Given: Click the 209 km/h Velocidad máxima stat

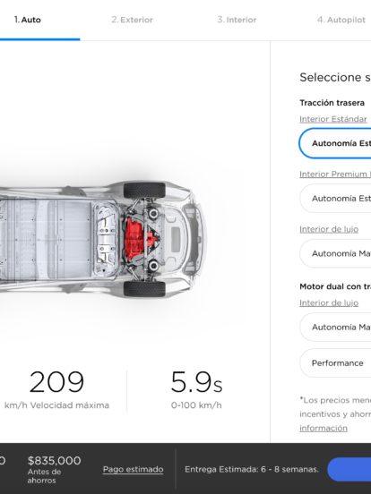Looking at the screenshot, I should (56, 391).
